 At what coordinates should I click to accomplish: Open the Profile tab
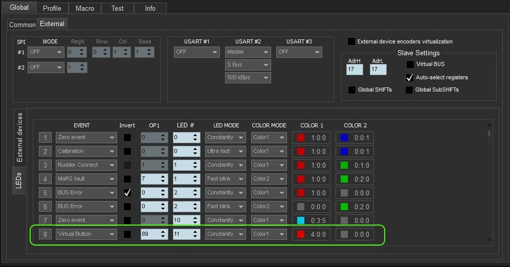point(52,8)
